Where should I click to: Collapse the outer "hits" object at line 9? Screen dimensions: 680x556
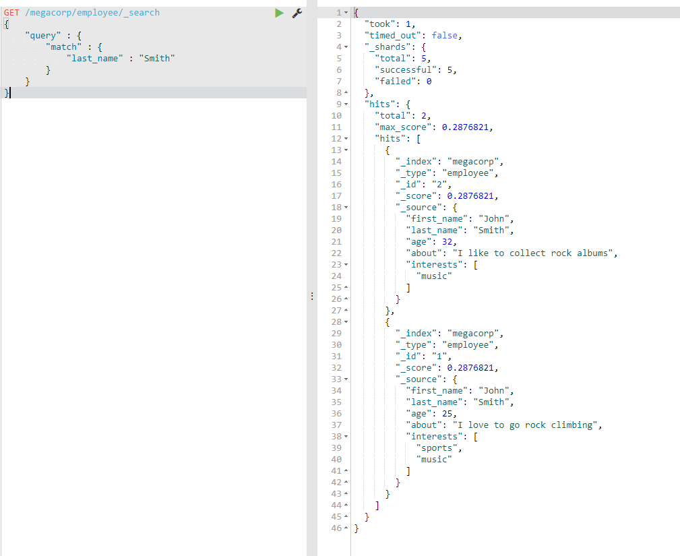pos(346,104)
